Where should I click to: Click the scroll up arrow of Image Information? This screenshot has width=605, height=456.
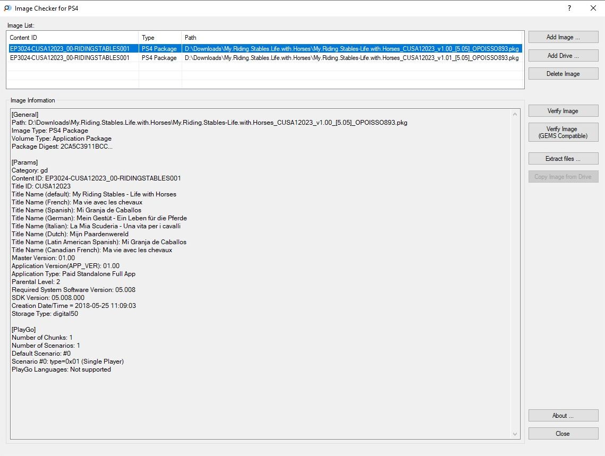[x=515, y=114]
